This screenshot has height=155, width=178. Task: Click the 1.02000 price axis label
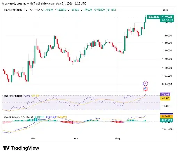pyautogui.click(x=167, y=76)
